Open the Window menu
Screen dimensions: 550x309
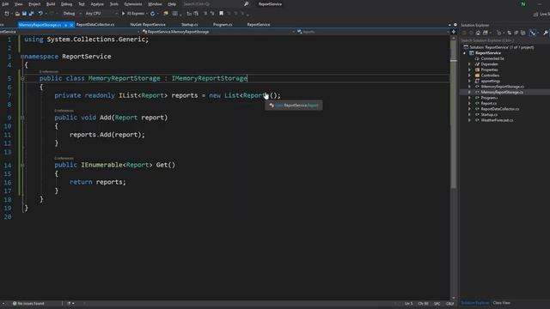click(155, 3)
